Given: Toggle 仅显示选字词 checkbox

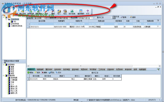Looking at the screenshot, I should pyautogui.click(x=111, y=17).
